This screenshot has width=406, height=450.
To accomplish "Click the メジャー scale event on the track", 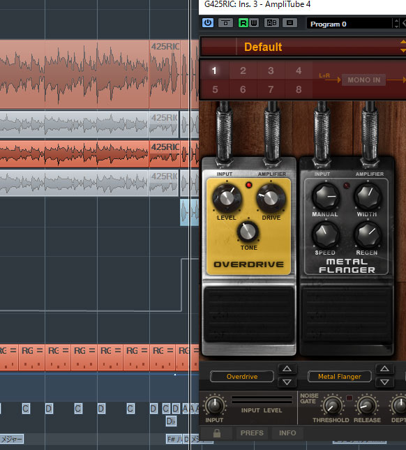I will pos(11,439).
